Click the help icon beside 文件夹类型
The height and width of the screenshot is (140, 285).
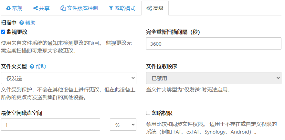tap(32, 67)
